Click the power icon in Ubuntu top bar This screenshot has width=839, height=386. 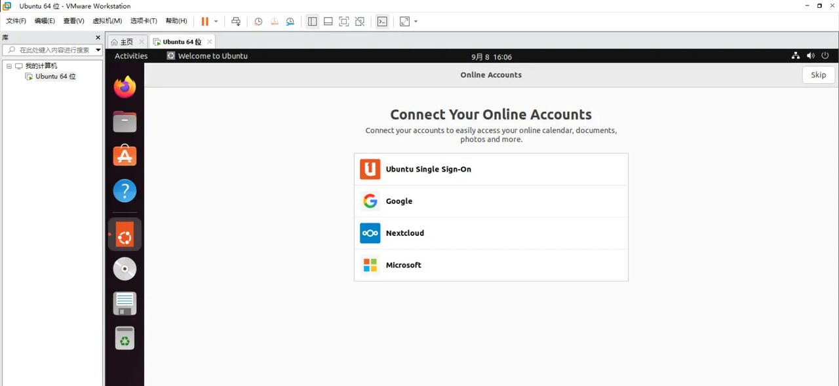point(825,56)
